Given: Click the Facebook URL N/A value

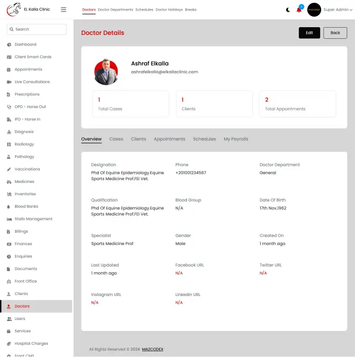Looking at the screenshot, I should [179, 273].
